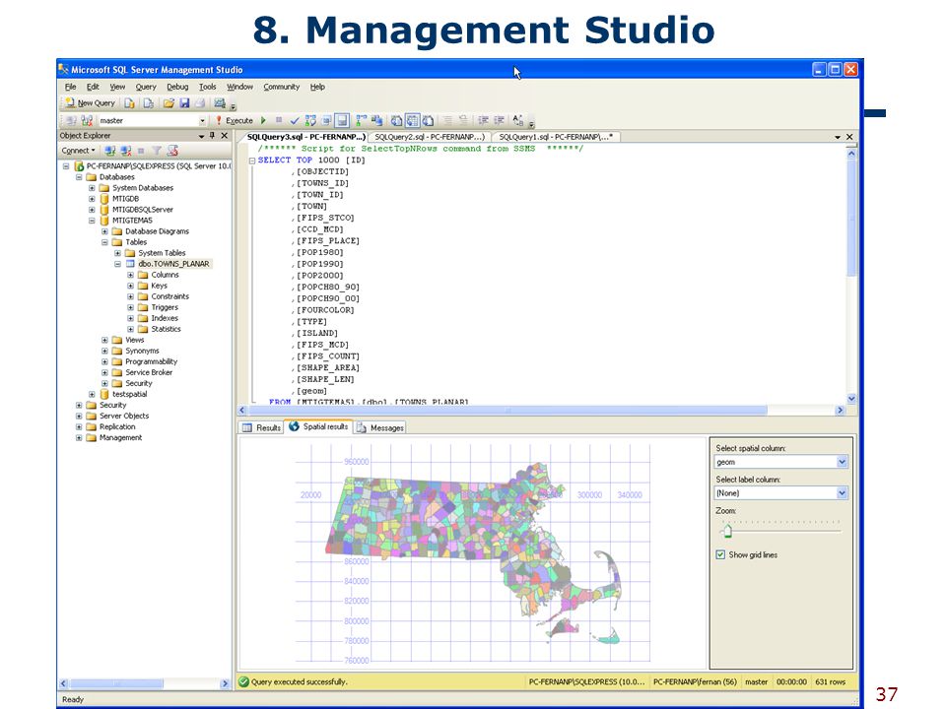Image resolution: width=946 pixels, height=709 pixels.
Task: Open the Activity Monitor toolbar icon
Action: [x=220, y=103]
